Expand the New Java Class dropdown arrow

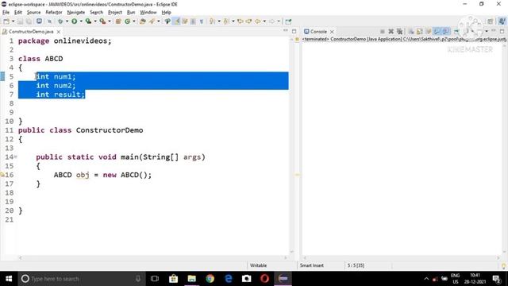[134, 21]
